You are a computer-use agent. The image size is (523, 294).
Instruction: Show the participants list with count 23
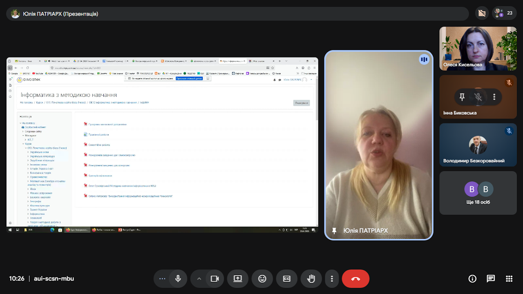(504, 13)
